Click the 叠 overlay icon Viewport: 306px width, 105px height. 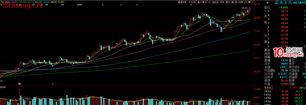[233, 2]
